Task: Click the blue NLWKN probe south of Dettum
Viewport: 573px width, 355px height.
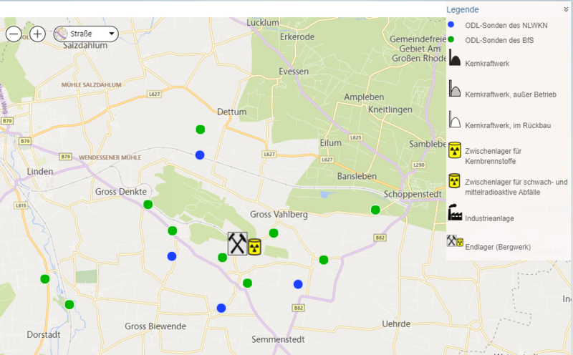Action: click(200, 155)
